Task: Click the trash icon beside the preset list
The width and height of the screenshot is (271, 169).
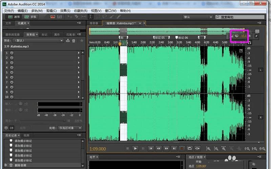Action: (x=74, y=41)
